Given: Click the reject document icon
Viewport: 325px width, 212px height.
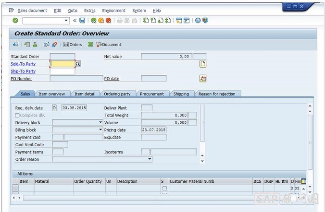Looking at the screenshot, I should (x=54, y=44).
